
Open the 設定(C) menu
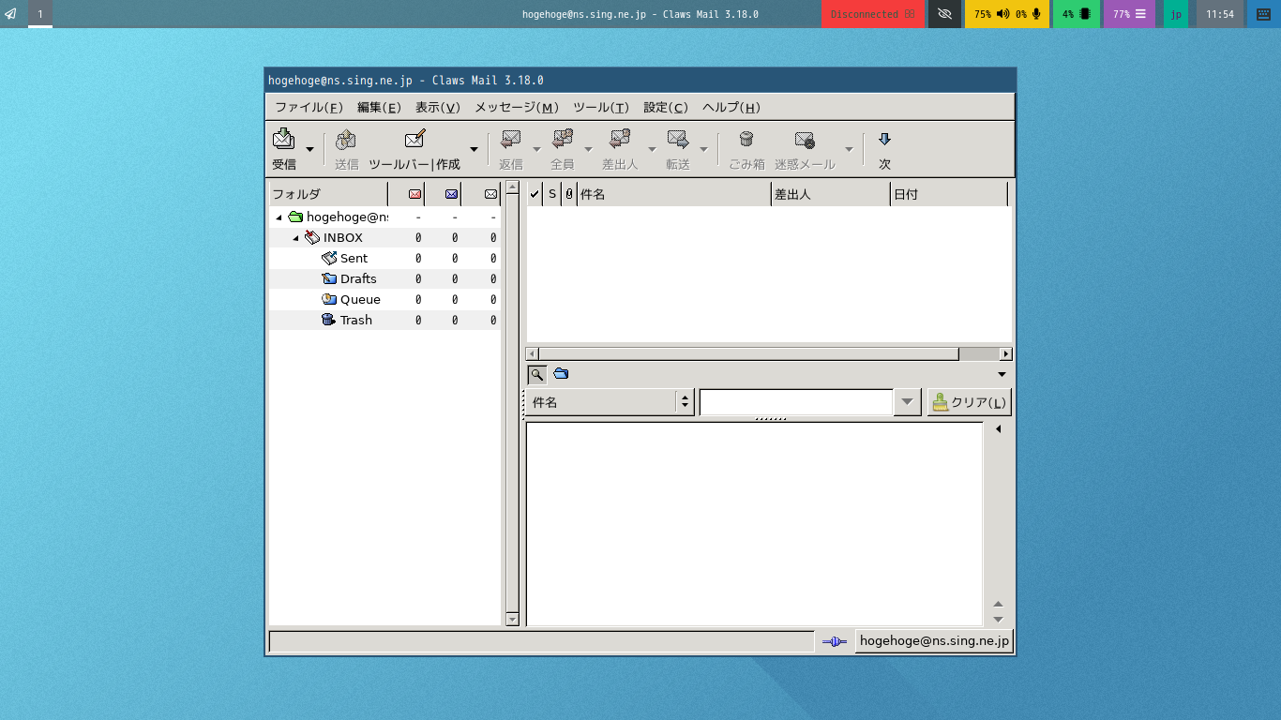coord(666,107)
